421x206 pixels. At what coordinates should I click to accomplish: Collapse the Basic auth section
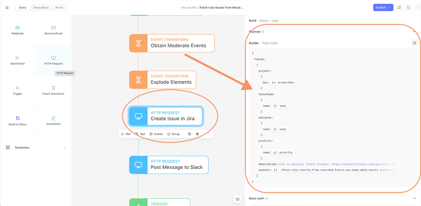414,198
